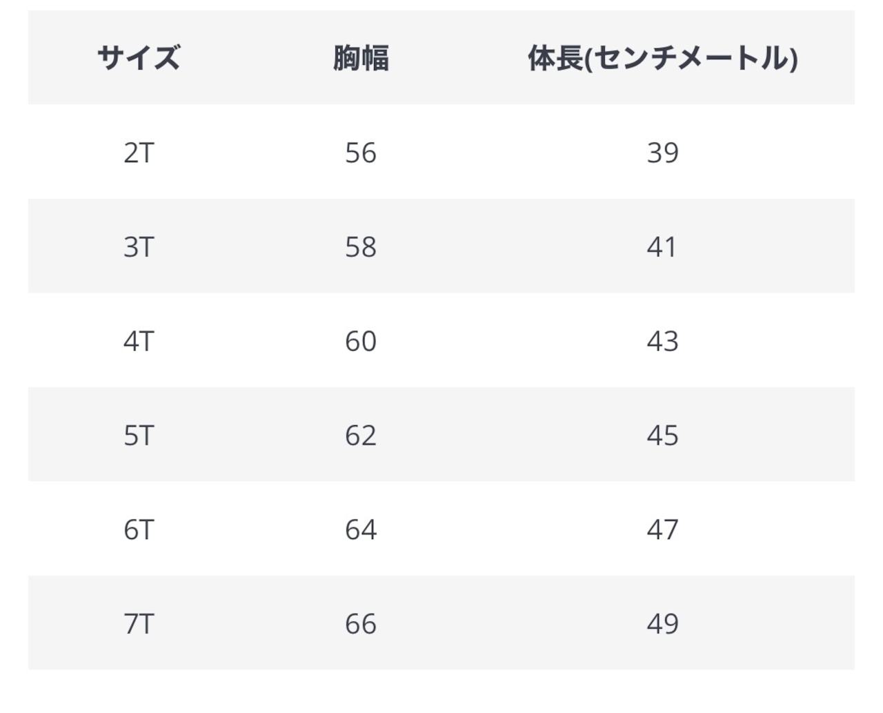The height and width of the screenshot is (713, 883).
Task: Click chest width value 62
Action: [361, 436]
